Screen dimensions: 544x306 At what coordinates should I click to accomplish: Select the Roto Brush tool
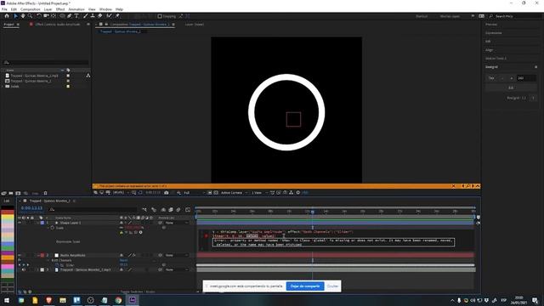click(x=110, y=16)
